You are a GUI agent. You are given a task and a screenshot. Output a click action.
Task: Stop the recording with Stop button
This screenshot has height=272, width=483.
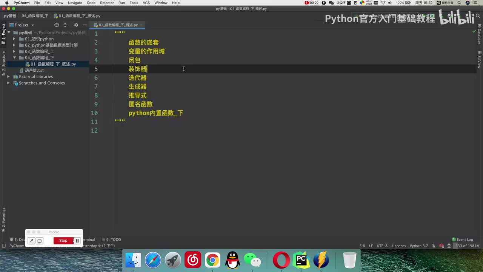(x=63, y=241)
